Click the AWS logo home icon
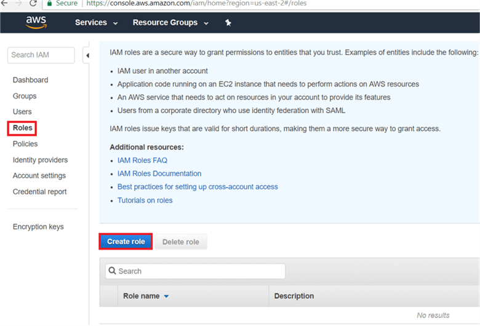This screenshot has width=480, height=326. (36, 22)
